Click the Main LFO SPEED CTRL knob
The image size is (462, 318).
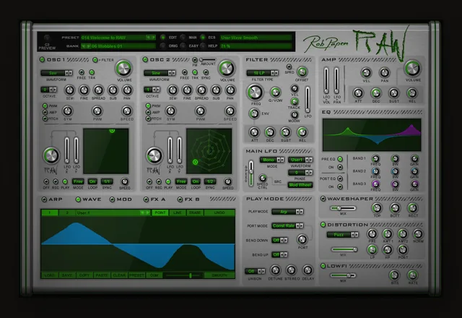click(262, 178)
